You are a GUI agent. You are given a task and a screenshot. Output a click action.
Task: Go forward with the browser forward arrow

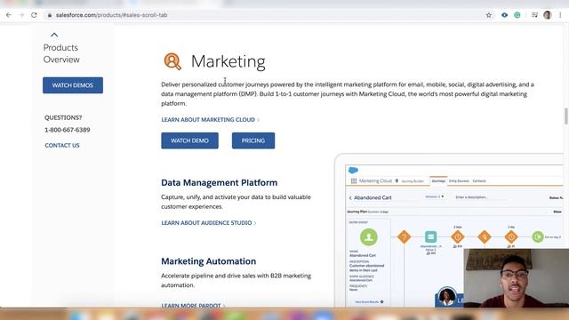pyautogui.click(x=21, y=15)
